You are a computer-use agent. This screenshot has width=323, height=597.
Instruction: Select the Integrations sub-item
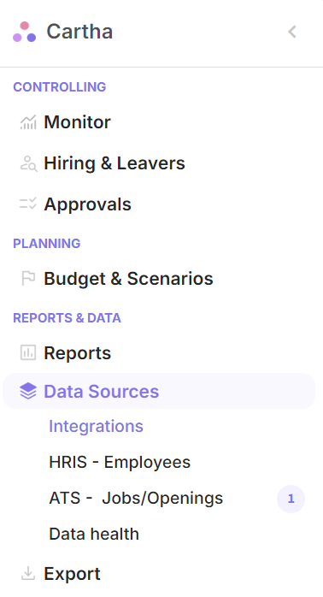pos(97,426)
